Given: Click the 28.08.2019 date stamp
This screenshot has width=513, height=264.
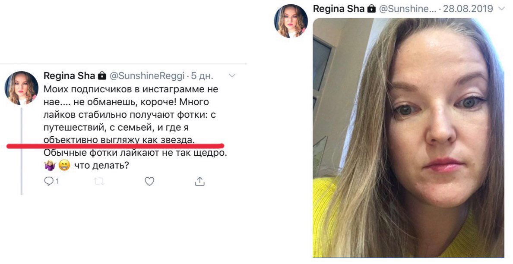Looking at the screenshot, I should coord(468,9).
